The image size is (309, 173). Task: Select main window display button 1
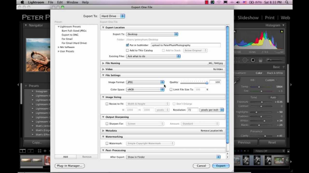[23, 151]
